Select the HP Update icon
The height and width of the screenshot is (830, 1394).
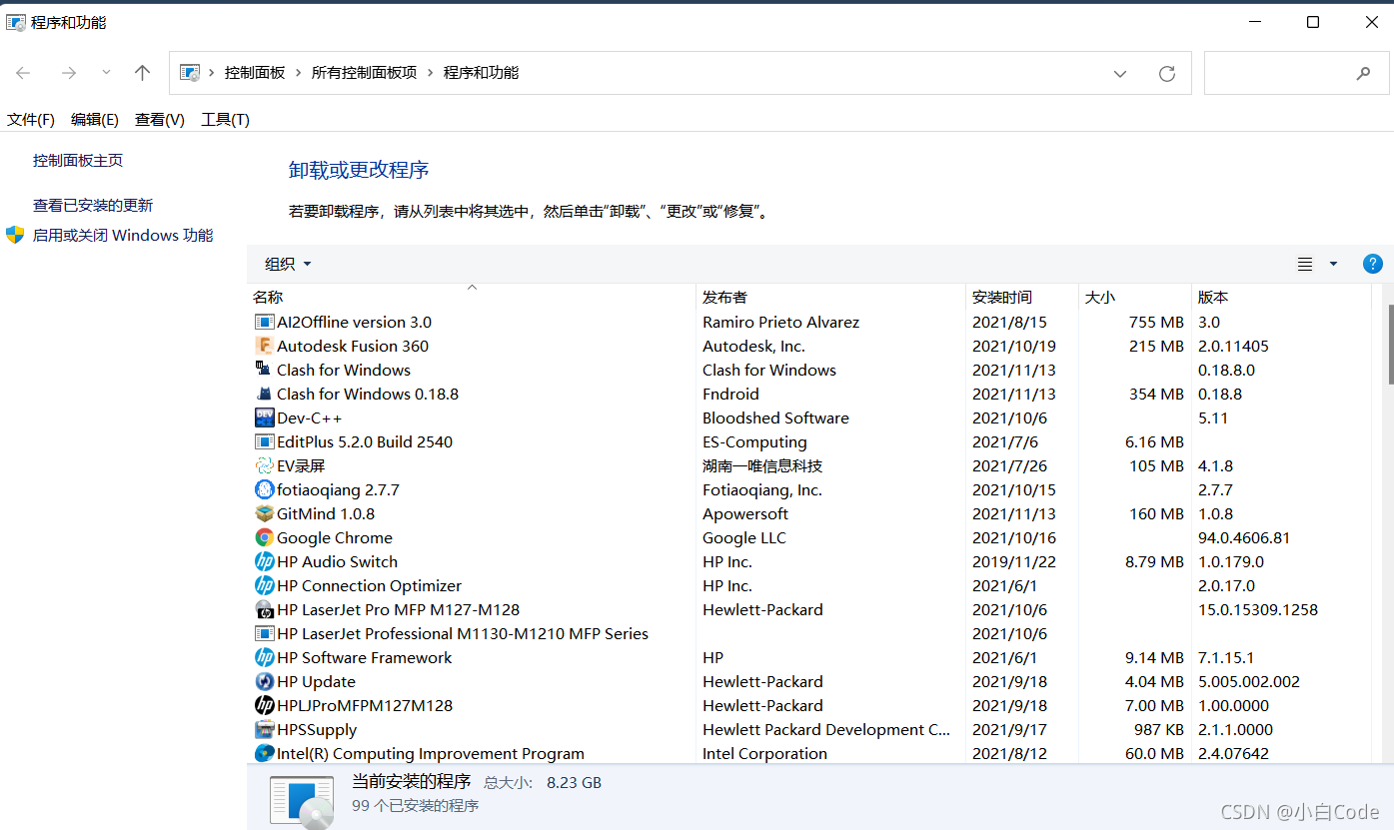point(264,681)
